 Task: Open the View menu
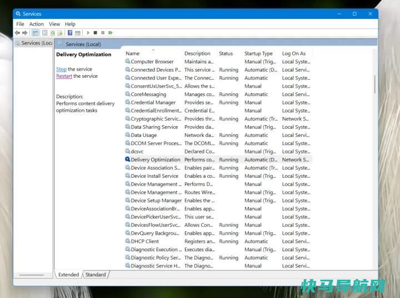(x=54, y=24)
